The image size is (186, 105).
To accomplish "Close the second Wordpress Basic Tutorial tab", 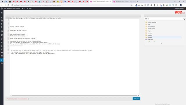I will [x=134, y=2].
